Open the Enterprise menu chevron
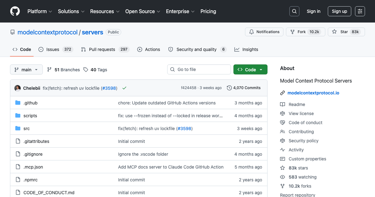This screenshot has height=197, width=375. pyautogui.click(x=193, y=11)
